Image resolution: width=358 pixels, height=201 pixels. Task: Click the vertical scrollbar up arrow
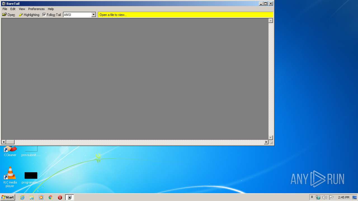(270, 21)
